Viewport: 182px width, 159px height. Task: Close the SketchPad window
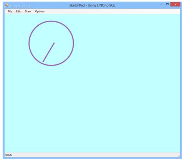(175, 5)
